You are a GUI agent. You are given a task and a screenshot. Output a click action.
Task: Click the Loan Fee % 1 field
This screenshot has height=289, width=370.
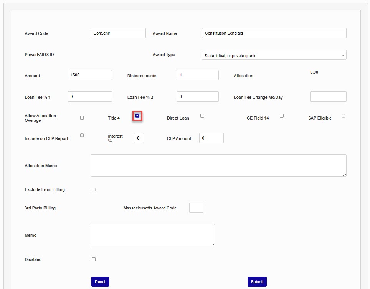coord(89,97)
